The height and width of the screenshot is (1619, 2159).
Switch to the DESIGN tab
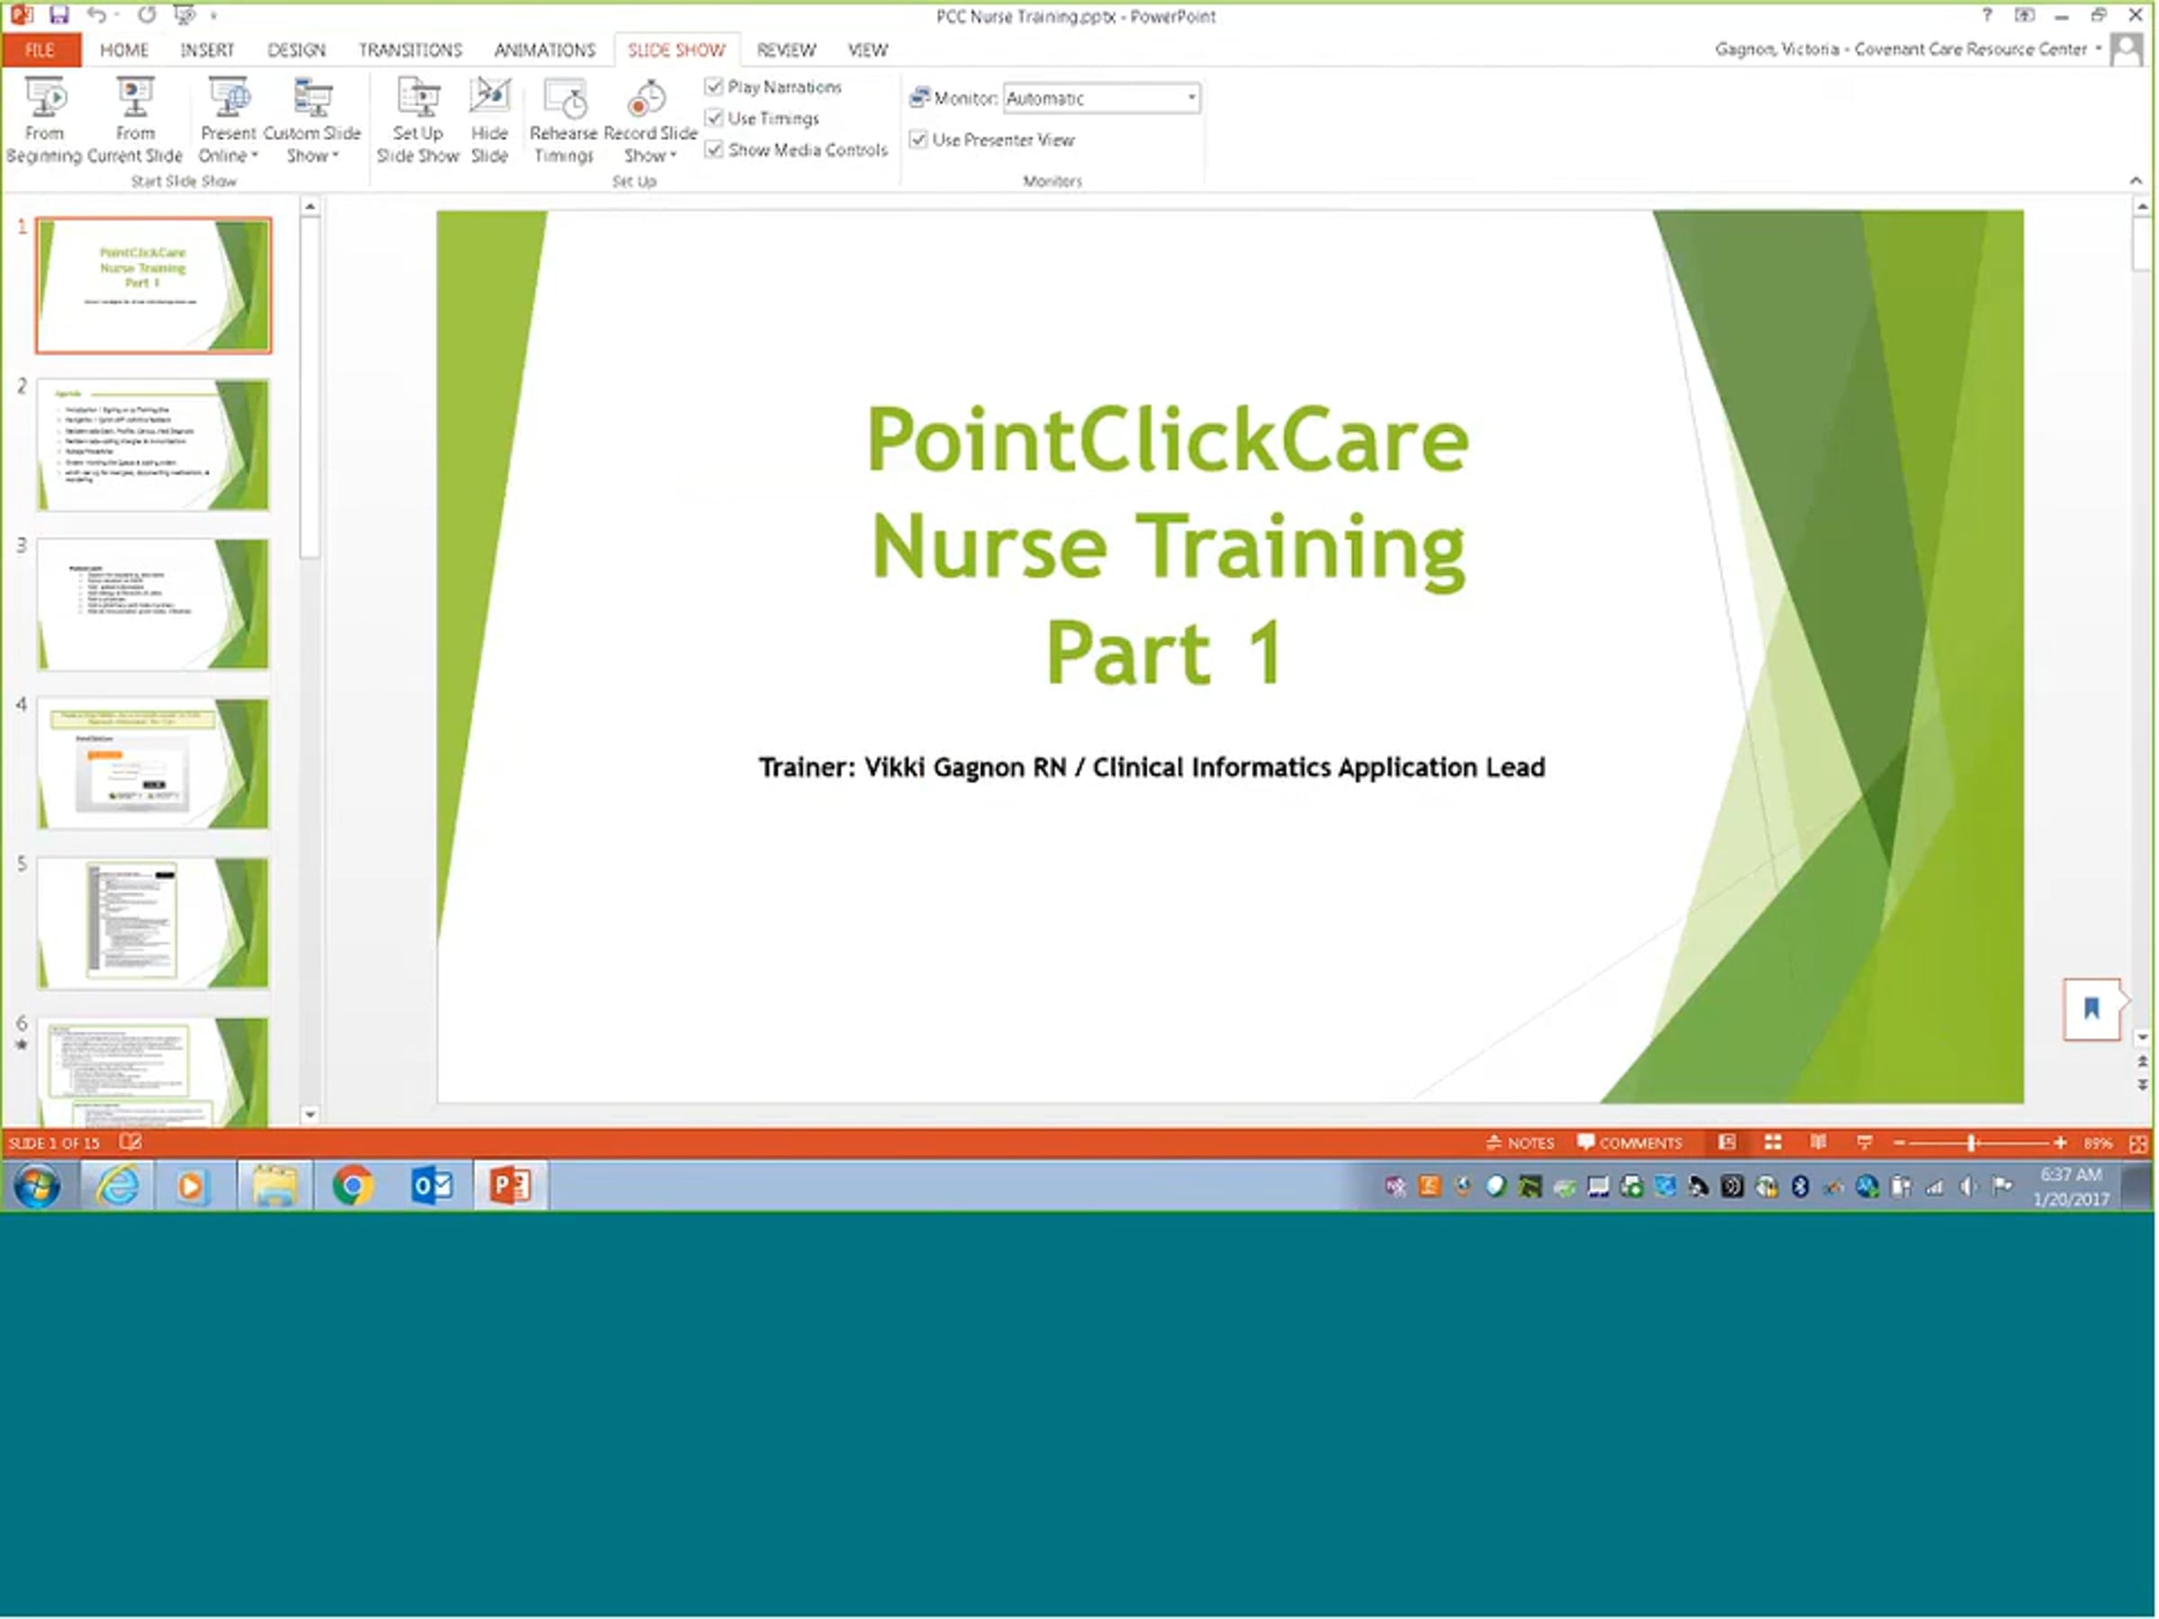[x=297, y=49]
